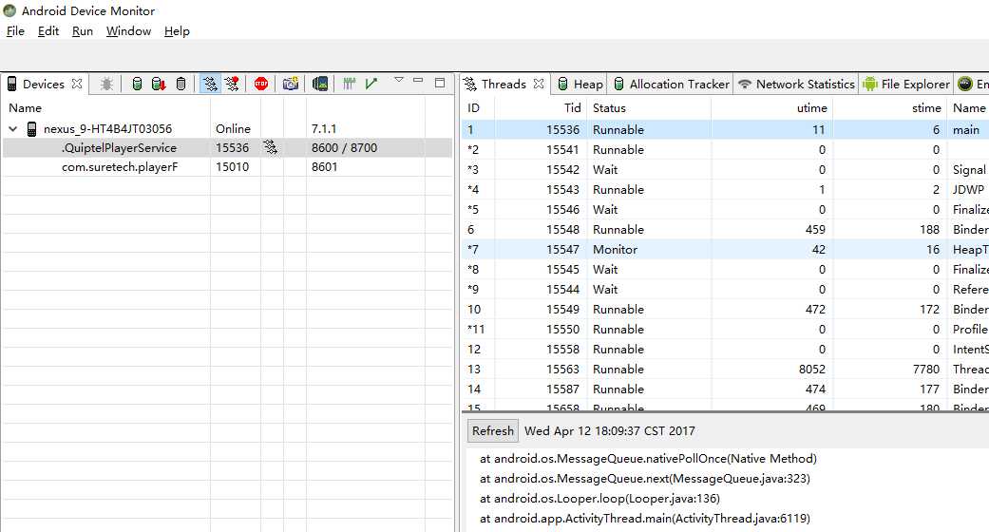Sort threads by stime column header

890,108
